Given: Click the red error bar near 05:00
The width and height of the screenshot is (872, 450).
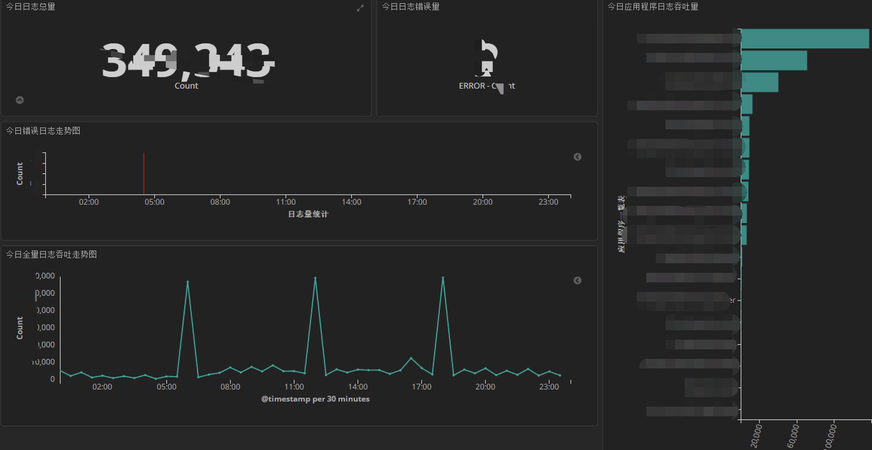Looking at the screenshot, I should 143,173.
